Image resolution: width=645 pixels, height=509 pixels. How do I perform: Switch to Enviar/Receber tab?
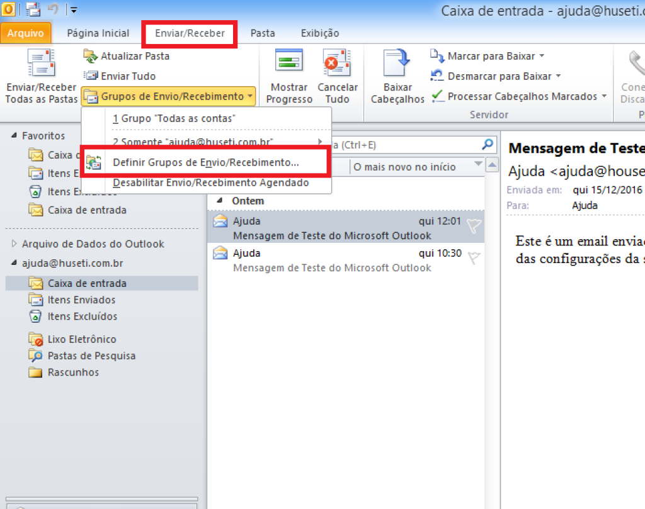pos(190,33)
